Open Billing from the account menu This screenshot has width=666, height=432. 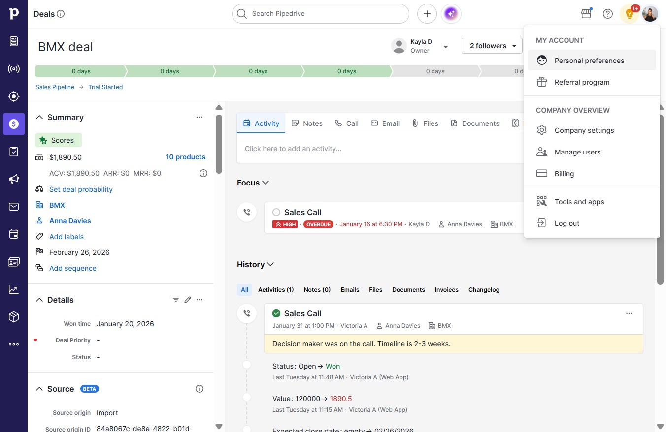tap(592, 174)
